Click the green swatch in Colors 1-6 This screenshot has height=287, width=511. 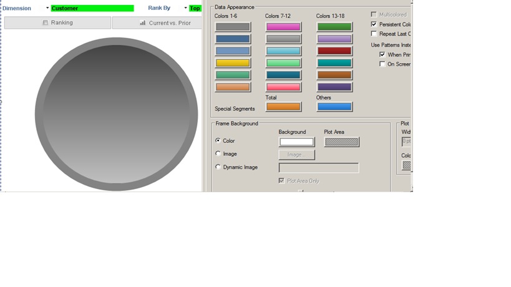tap(233, 75)
